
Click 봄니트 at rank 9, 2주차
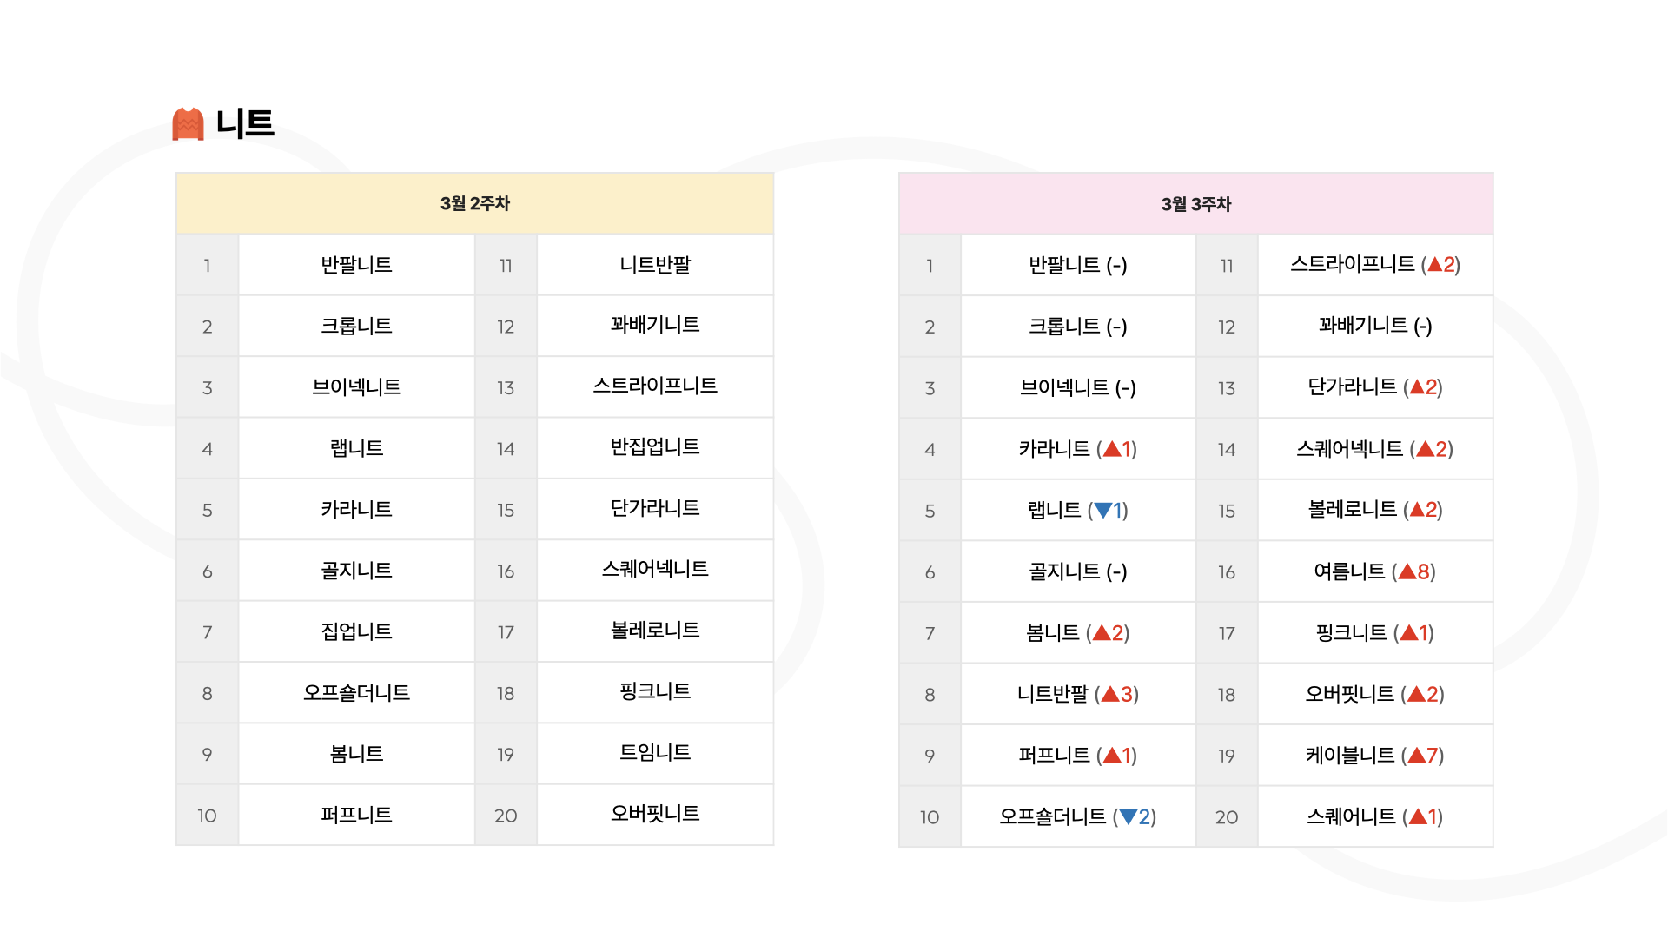(x=356, y=754)
